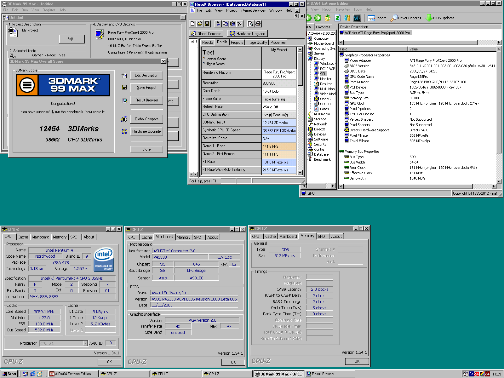Click Driver Updates in AIDA64 toolbar
This screenshot has height=378, width=504.
click(x=406, y=18)
